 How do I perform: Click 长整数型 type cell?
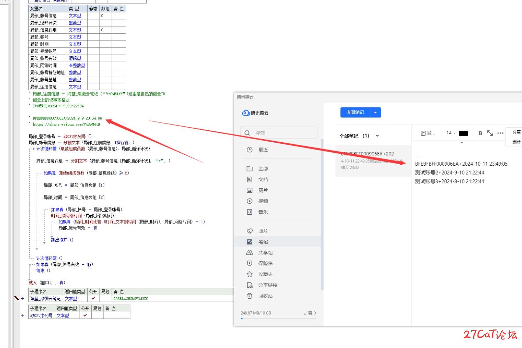point(77,66)
